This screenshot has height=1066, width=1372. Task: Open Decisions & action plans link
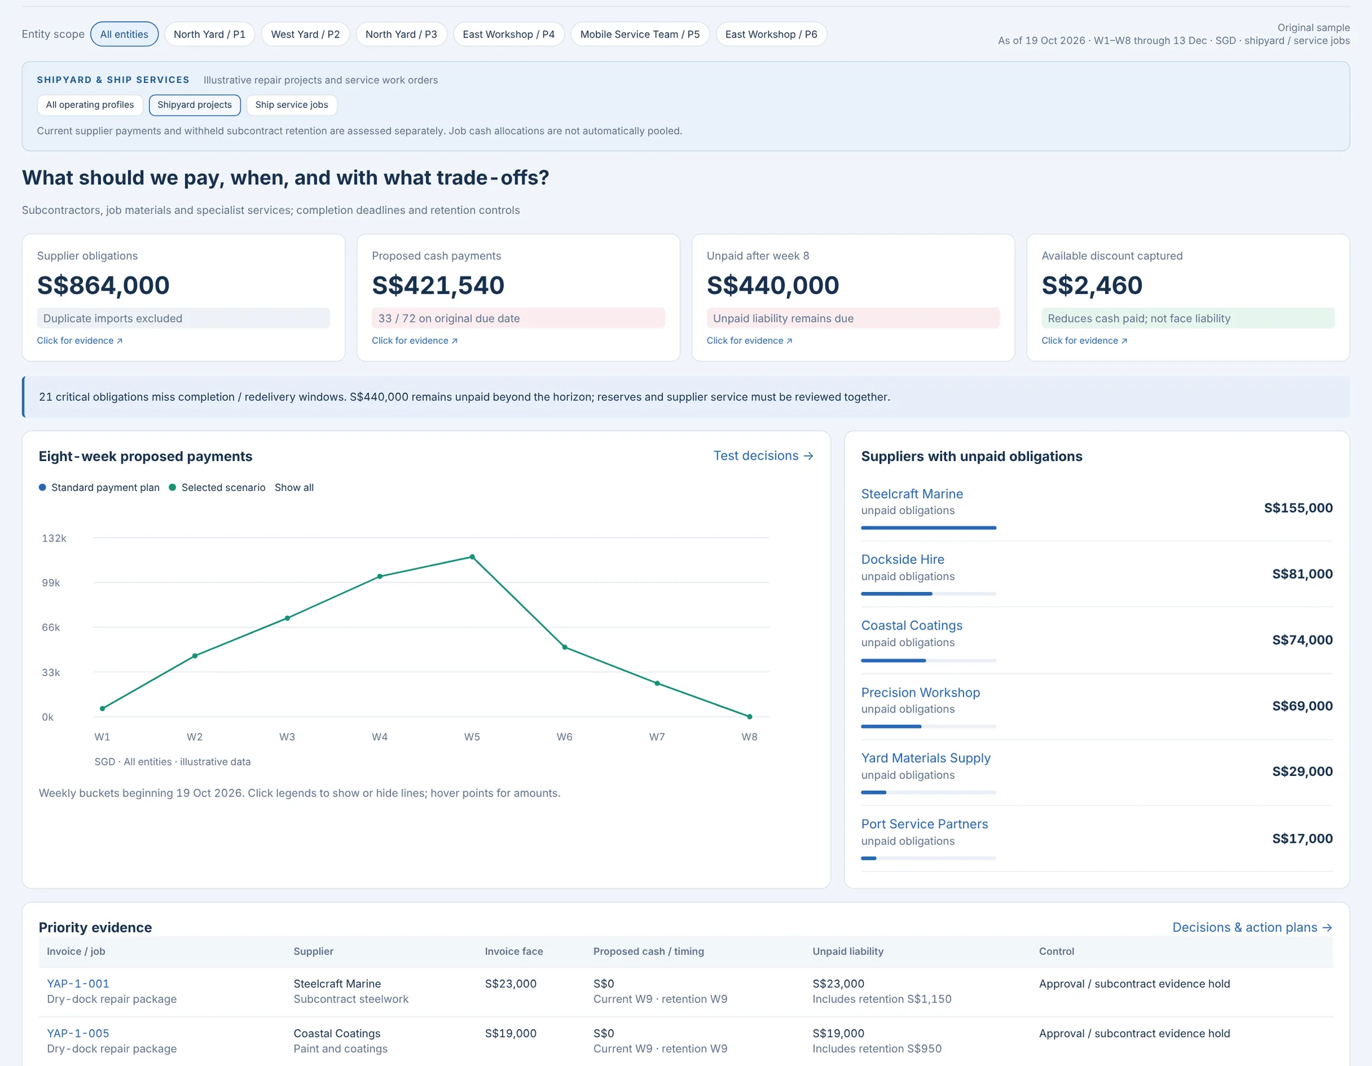pos(1252,927)
